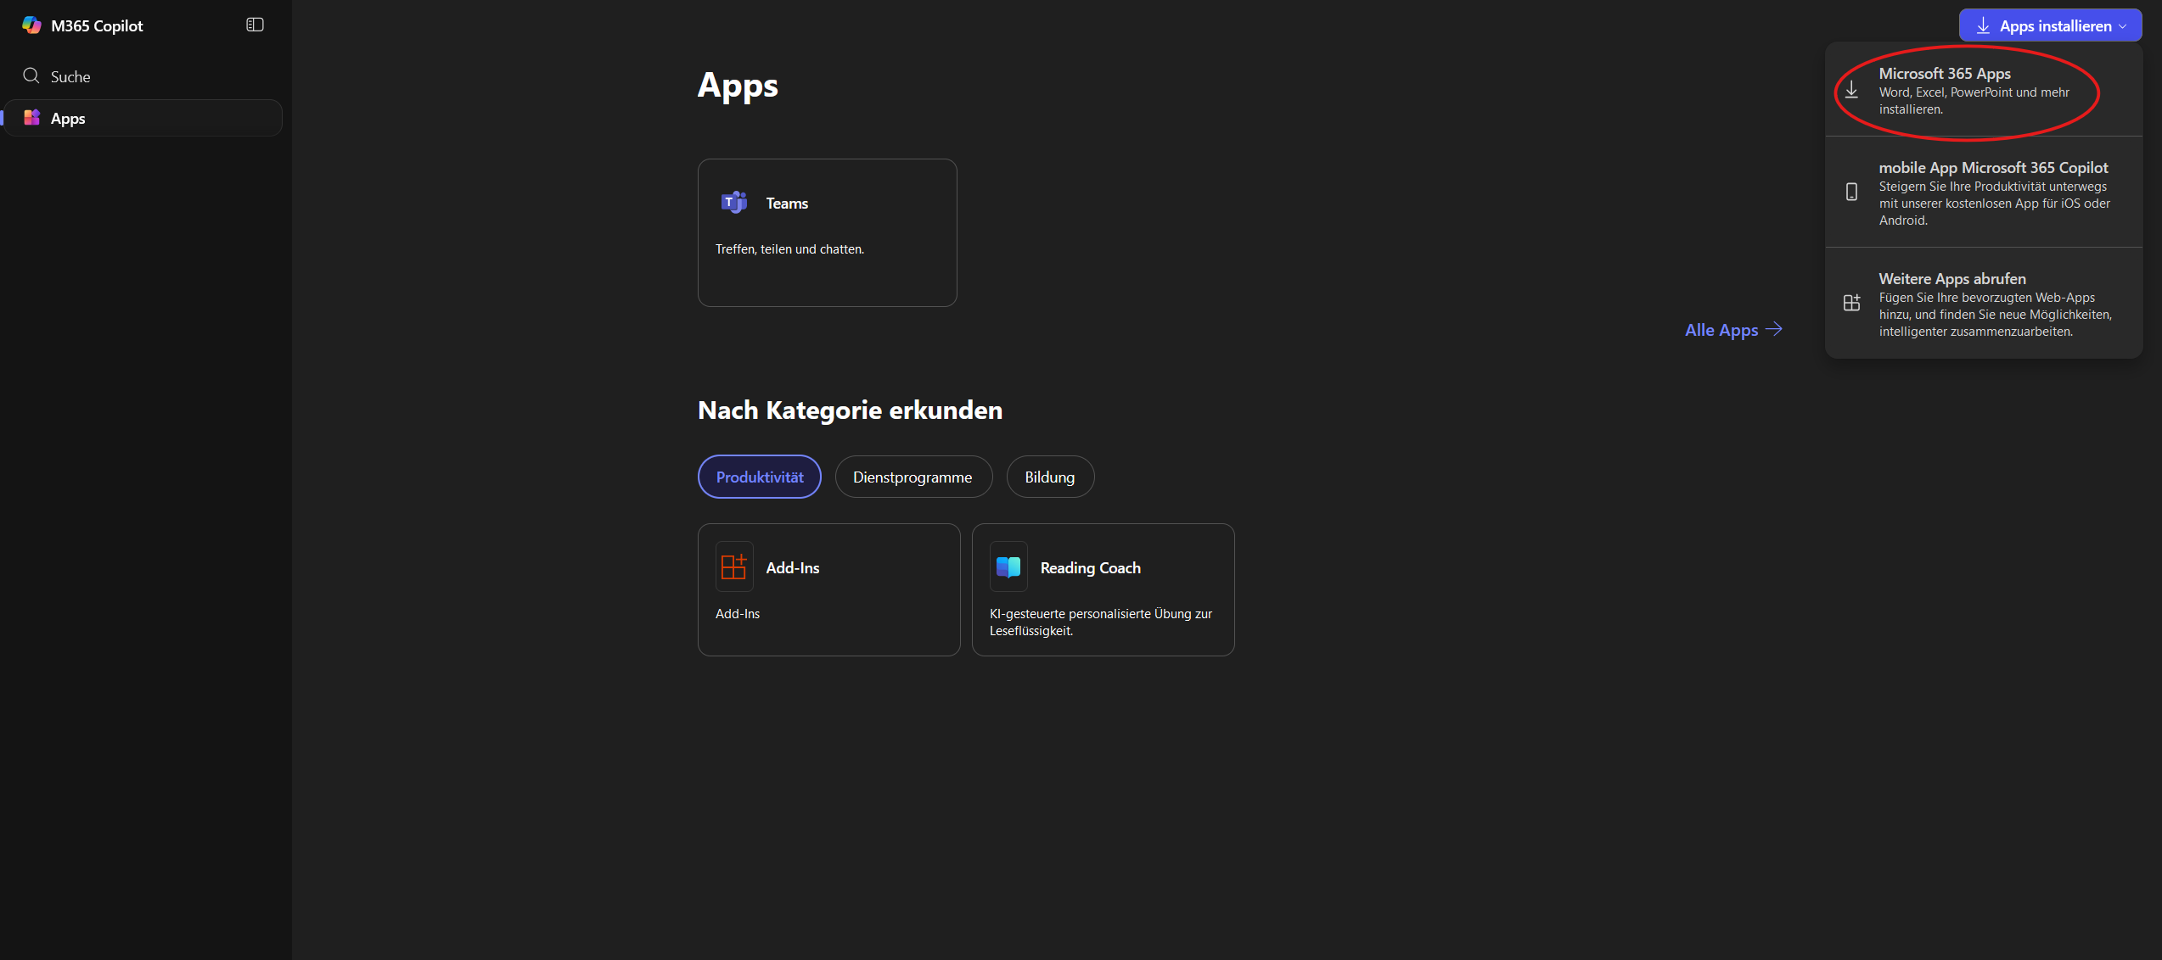The height and width of the screenshot is (960, 2162).
Task: Select the Produktivität category filter
Action: click(759, 477)
